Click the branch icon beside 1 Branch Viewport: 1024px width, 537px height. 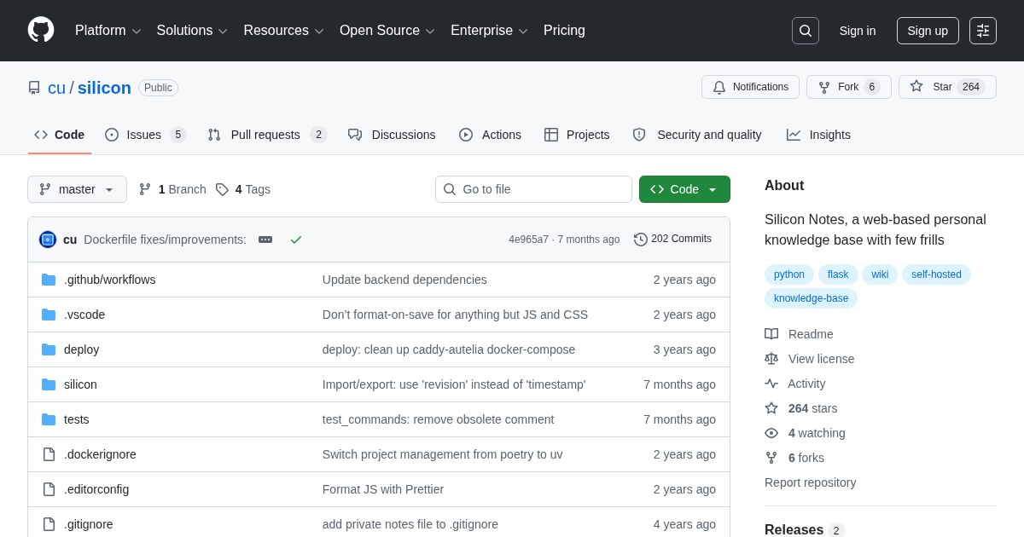pyautogui.click(x=145, y=189)
